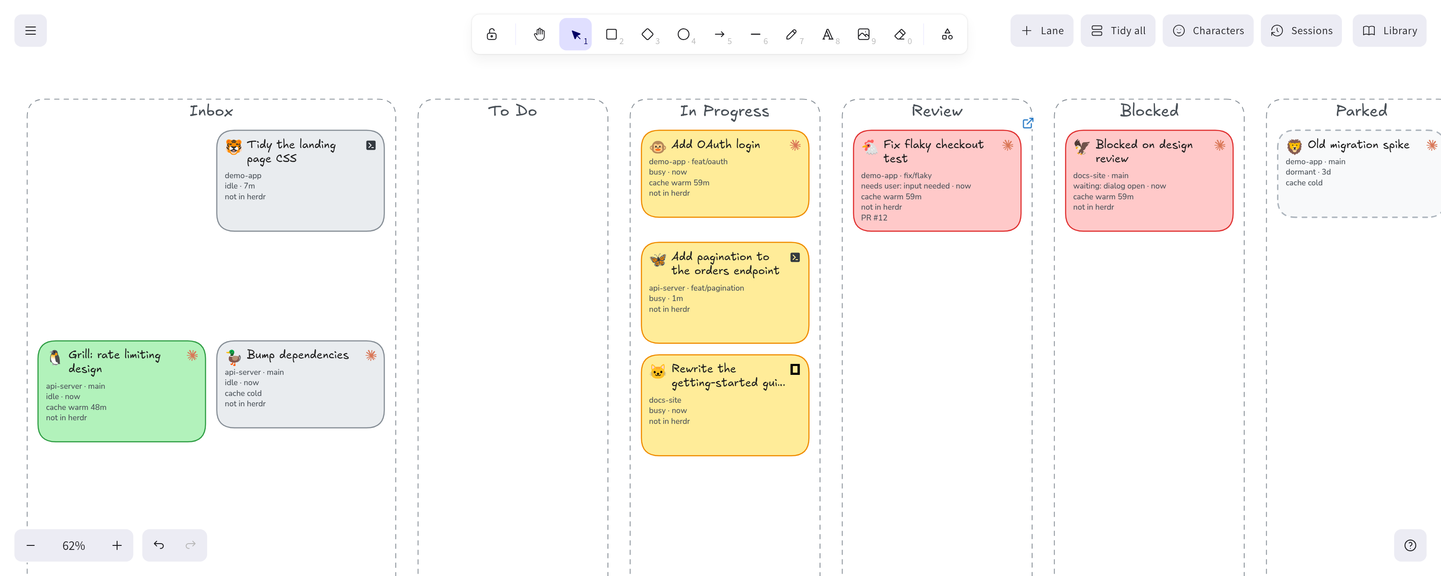
Task: Click terminal icon on Tidy the landing page card
Action: (371, 145)
